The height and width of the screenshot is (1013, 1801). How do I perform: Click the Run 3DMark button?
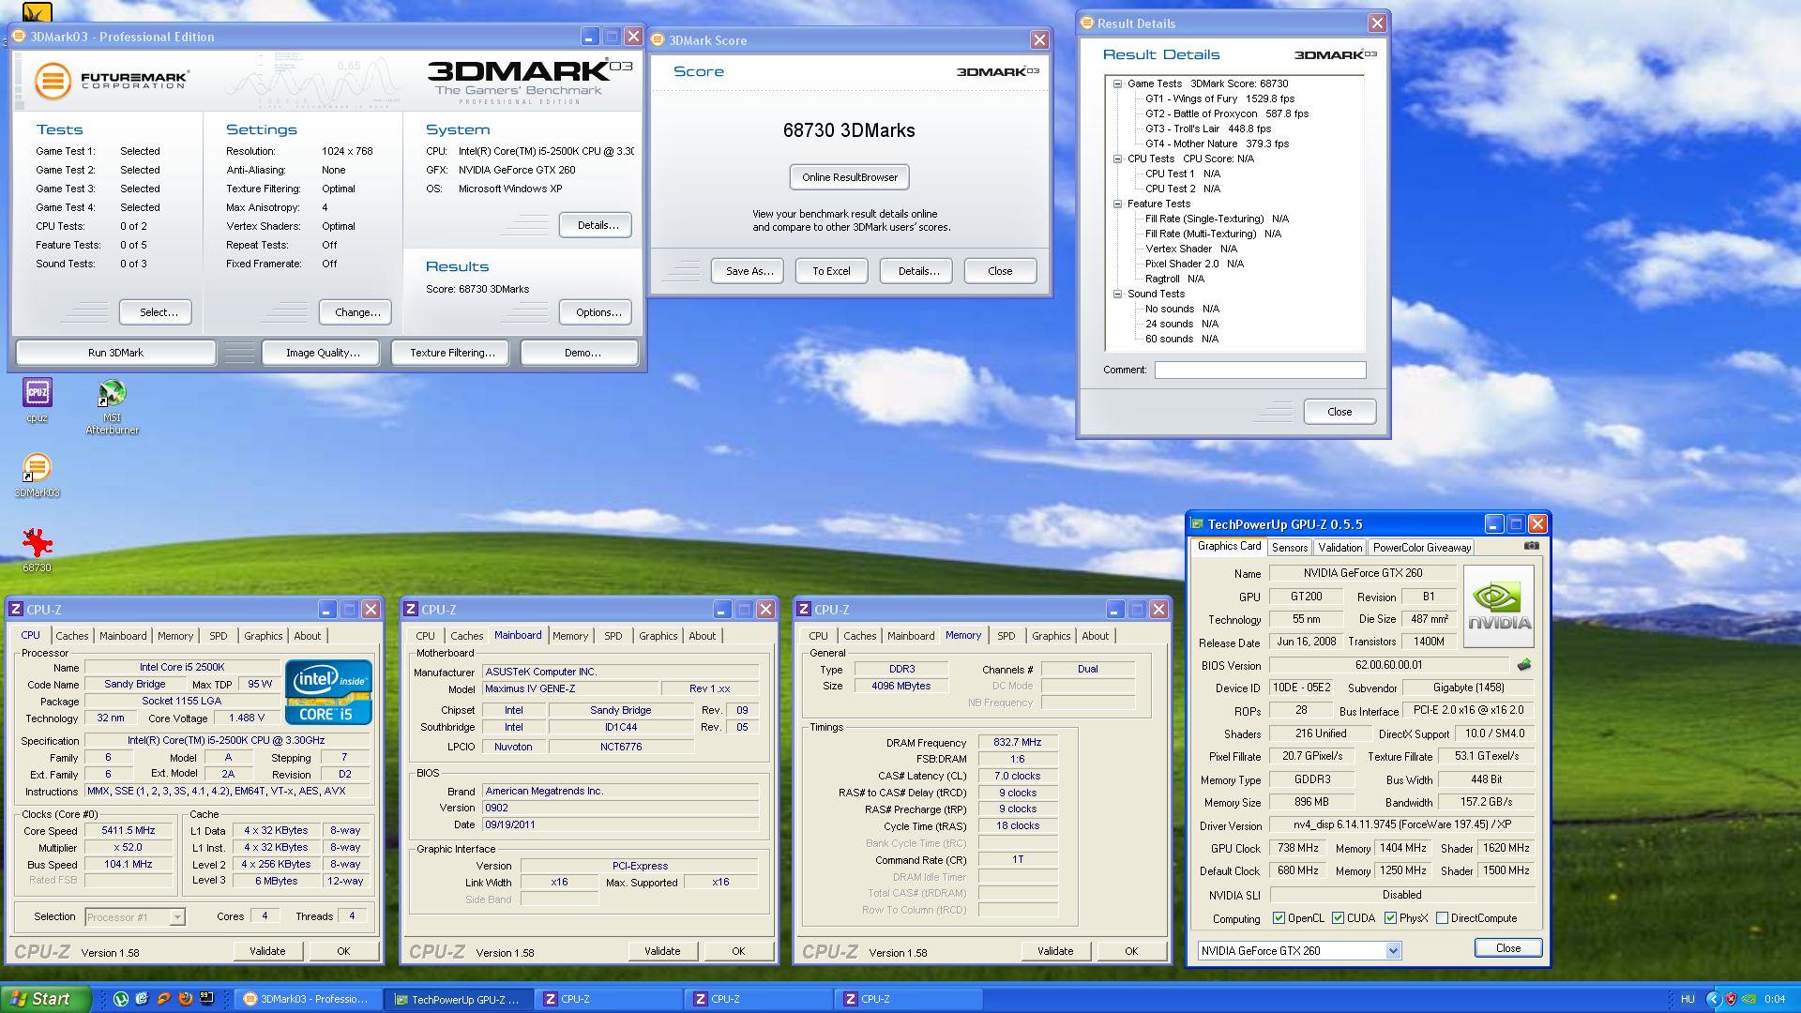coord(115,353)
